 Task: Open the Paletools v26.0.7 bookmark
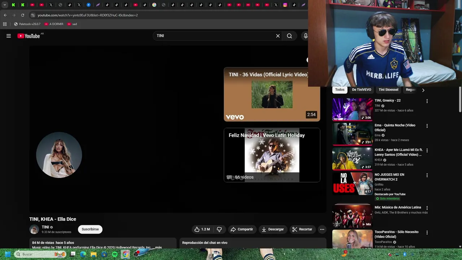27,24
